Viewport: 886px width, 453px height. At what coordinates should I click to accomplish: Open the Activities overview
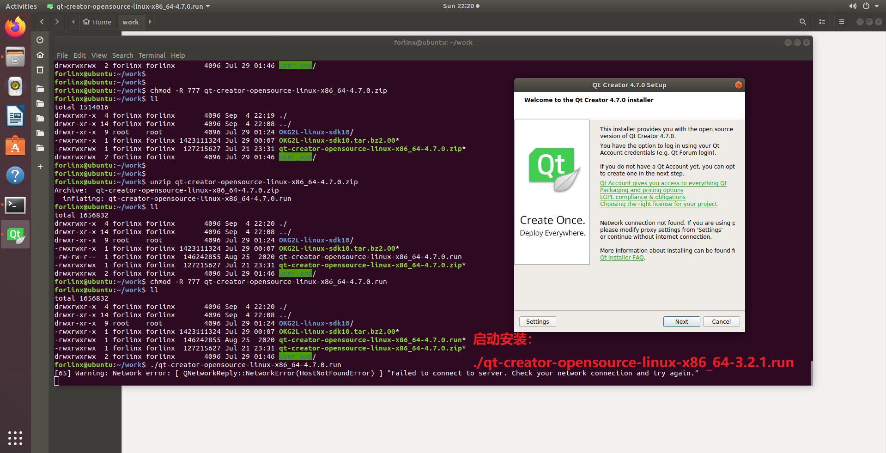21,6
